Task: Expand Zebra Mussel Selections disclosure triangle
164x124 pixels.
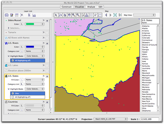Action: point(9,28)
